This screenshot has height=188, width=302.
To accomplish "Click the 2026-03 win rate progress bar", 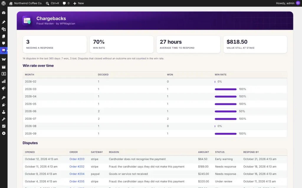I will 226,89.
